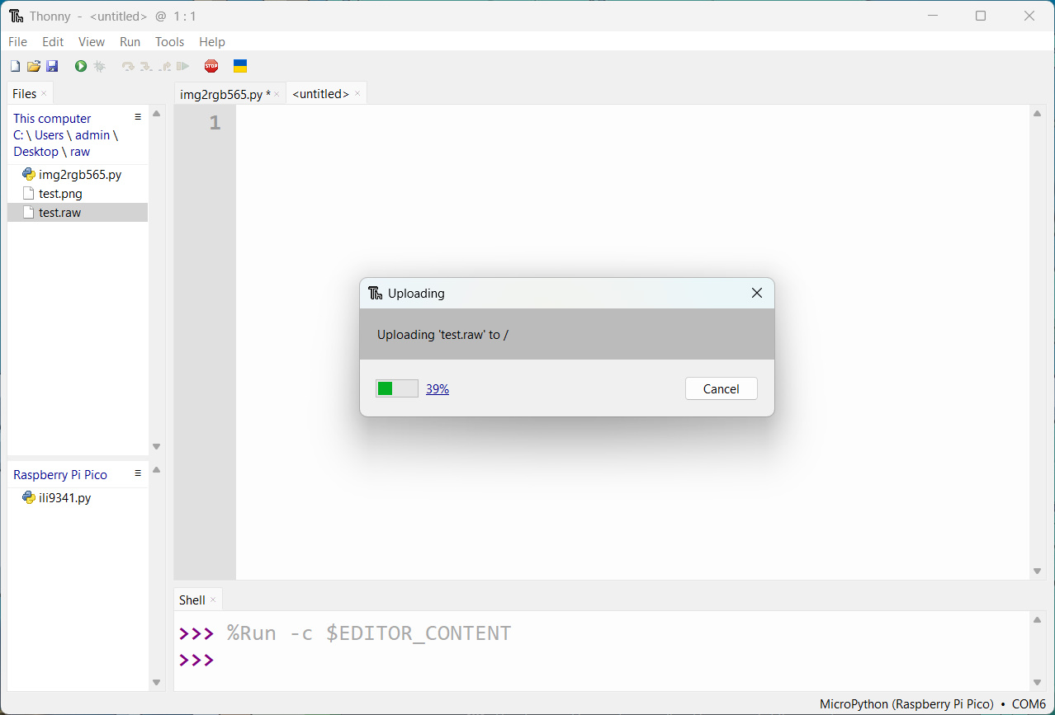Image resolution: width=1055 pixels, height=715 pixels.
Task: Click the '%Run -c $EDITOR_CONTENT' shell line
Action: (x=369, y=633)
